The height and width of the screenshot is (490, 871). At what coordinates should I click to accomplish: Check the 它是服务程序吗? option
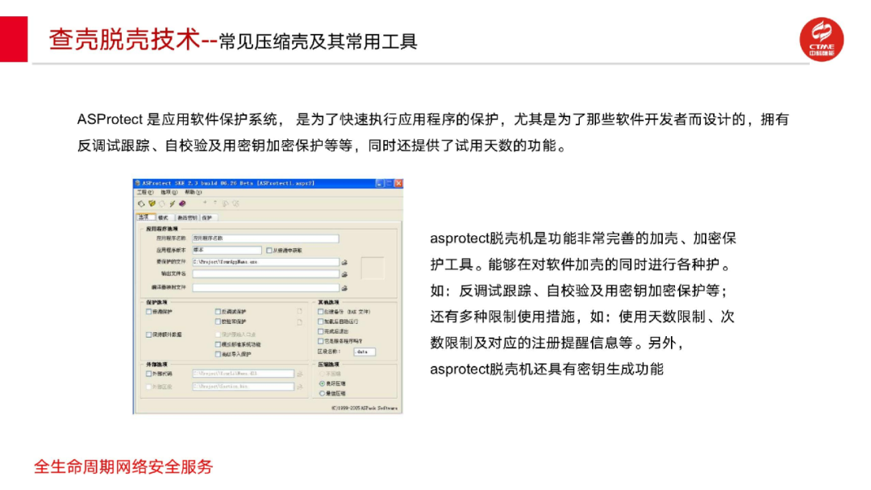tap(320, 341)
